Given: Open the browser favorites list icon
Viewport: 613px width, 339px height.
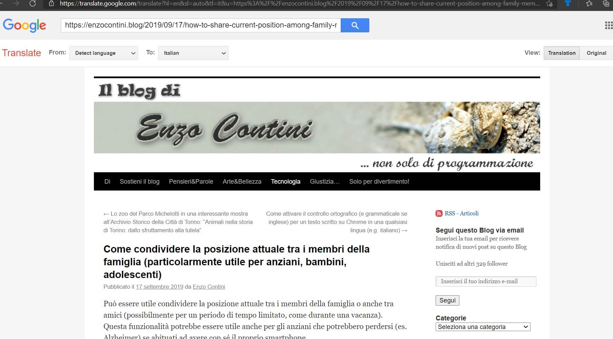Looking at the screenshot, I should pyautogui.click(x=589, y=4).
